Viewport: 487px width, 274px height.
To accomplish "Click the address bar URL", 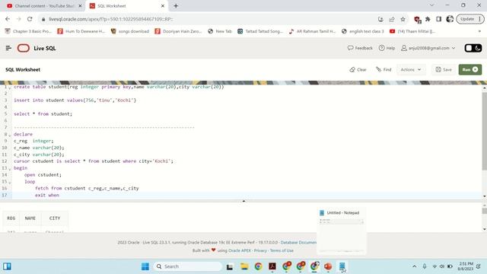I will tap(111, 19).
